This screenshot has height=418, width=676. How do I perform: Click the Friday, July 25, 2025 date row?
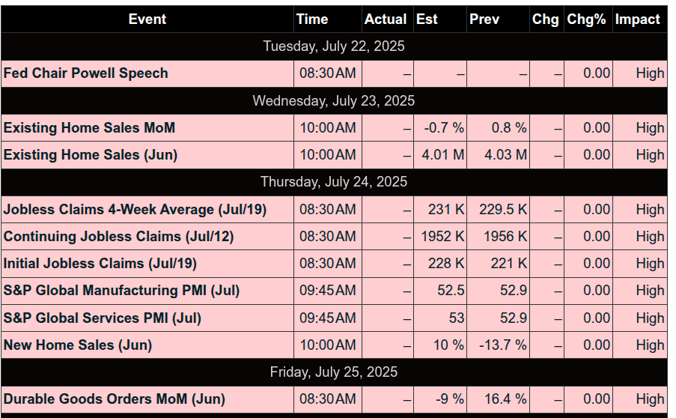pos(334,372)
